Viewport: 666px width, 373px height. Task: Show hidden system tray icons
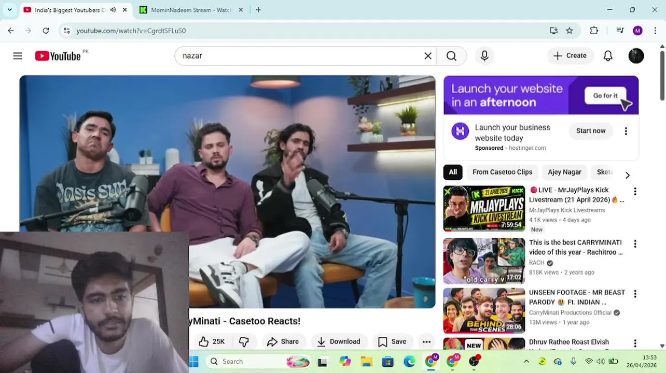[526, 362]
